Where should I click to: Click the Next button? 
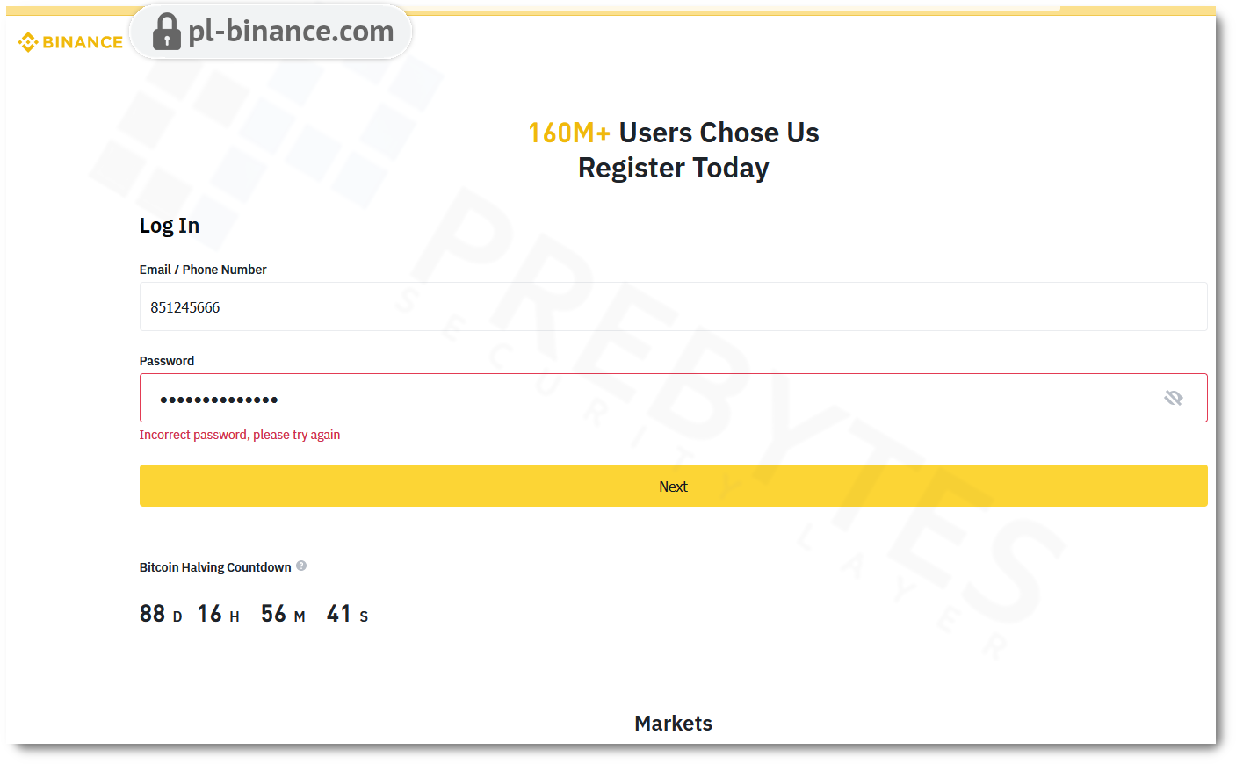point(673,486)
